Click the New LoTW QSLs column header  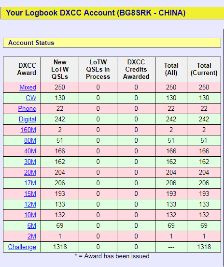[x=60, y=69]
